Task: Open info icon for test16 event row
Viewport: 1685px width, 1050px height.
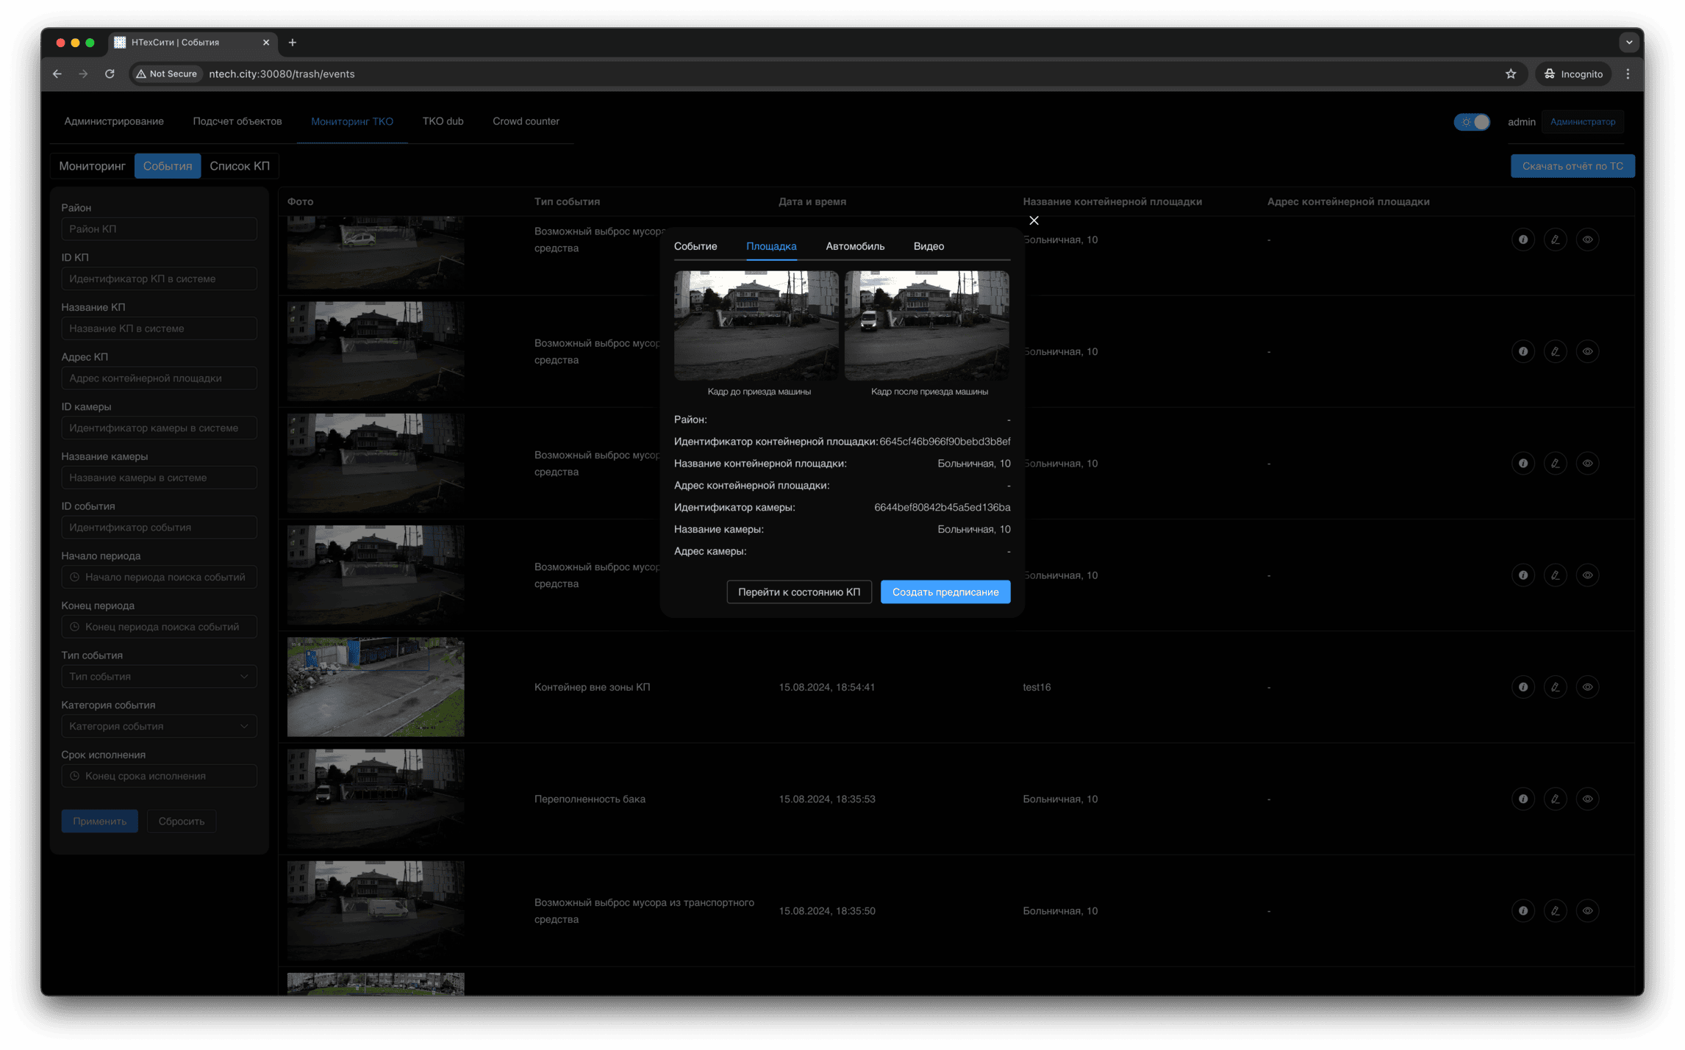Action: (x=1523, y=687)
